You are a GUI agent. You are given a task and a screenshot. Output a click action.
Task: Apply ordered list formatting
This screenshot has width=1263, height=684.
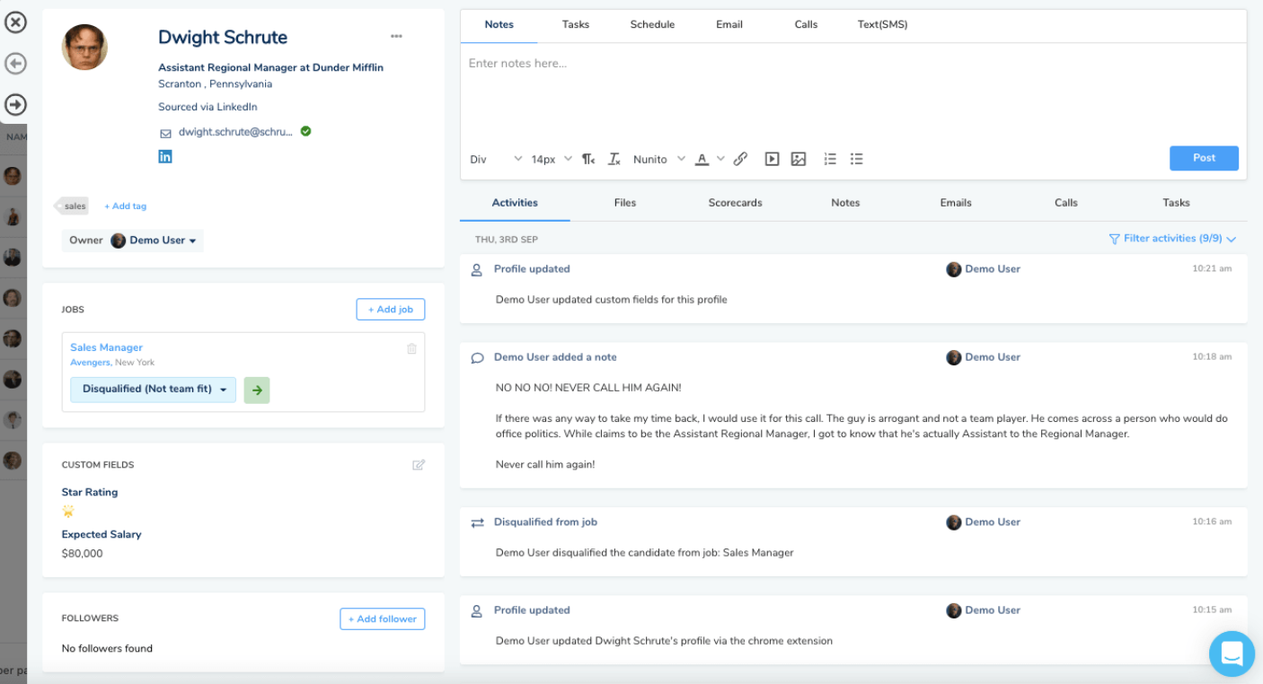coord(830,159)
